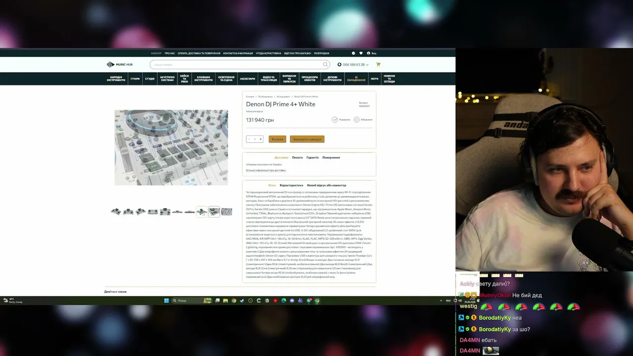Open the Ноти category
Screen dimensions: 633x356
click(374, 79)
